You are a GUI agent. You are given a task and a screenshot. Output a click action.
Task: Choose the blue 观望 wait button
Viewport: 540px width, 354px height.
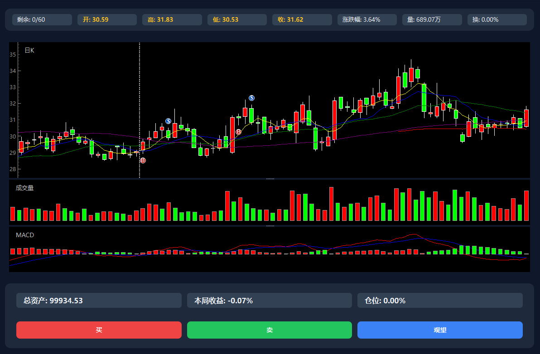point(440,330)
